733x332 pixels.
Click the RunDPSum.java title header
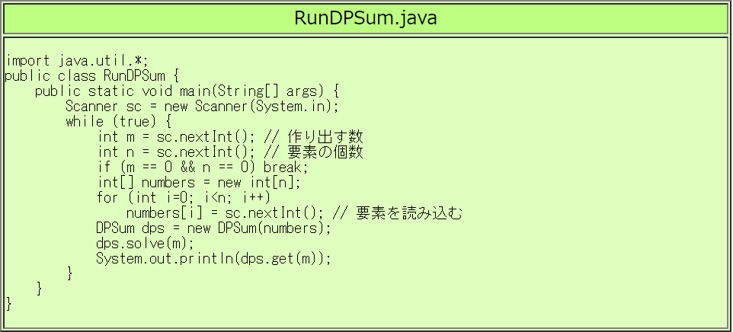tap(366, 18)
